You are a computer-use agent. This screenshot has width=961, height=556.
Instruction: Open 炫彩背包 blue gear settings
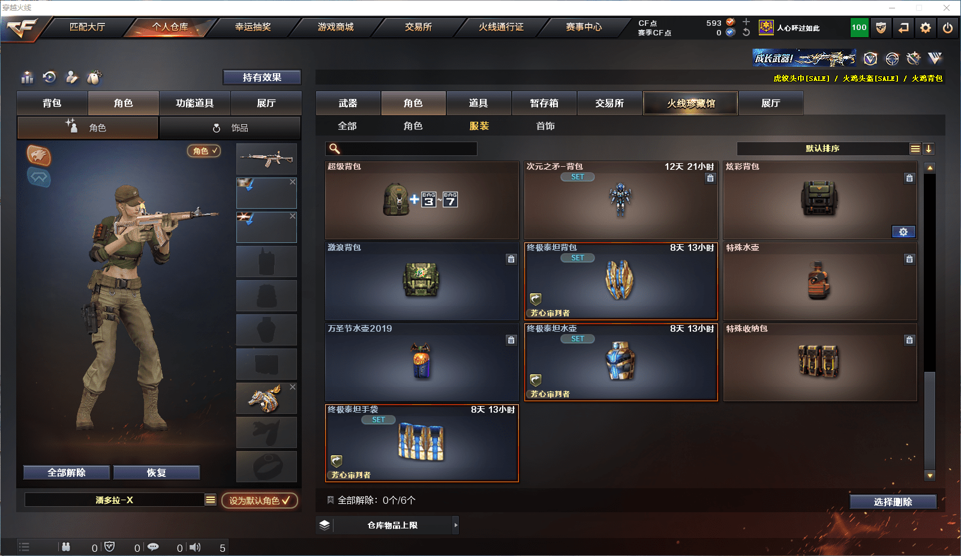903,232
